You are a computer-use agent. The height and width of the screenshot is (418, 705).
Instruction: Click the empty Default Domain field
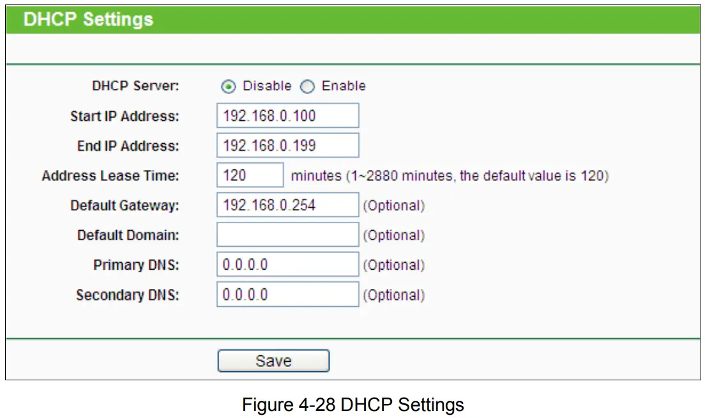click(x=287, y=235)
